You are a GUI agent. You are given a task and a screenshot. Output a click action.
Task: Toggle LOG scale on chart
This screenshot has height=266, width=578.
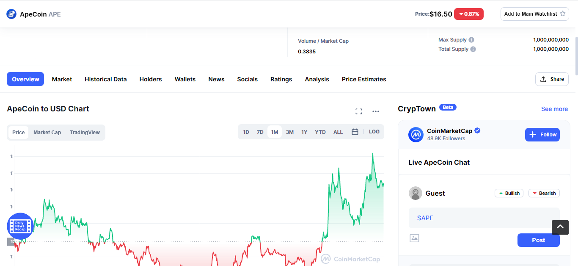(x=374, y=132)
